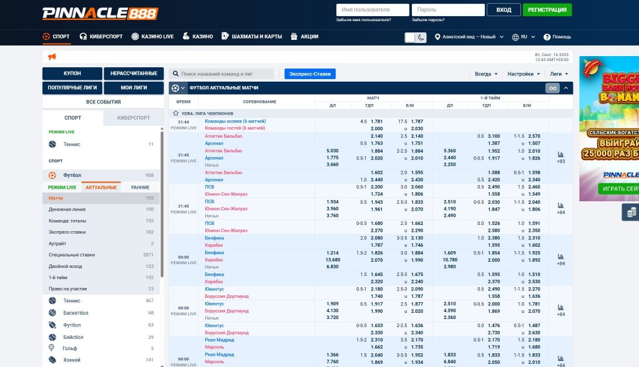Click the infinity icon in football header
Screen dimensions: 639x367
pos(552,88)
